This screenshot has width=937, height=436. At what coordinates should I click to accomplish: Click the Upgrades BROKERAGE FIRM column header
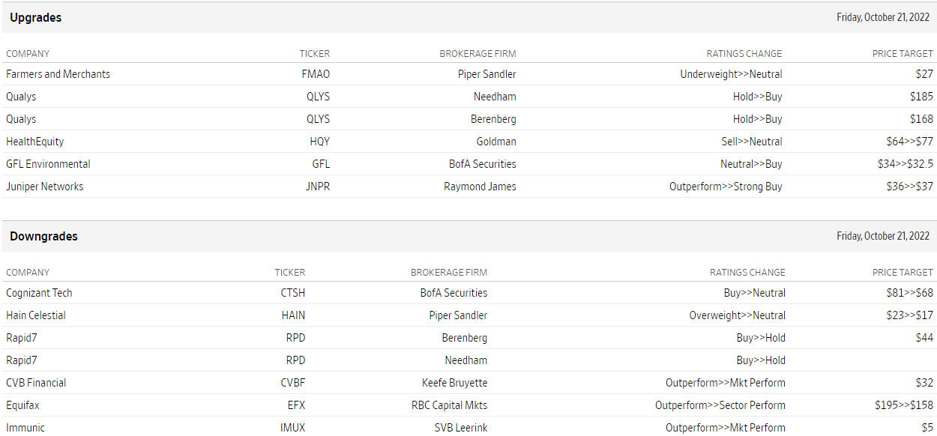(477, 54)
